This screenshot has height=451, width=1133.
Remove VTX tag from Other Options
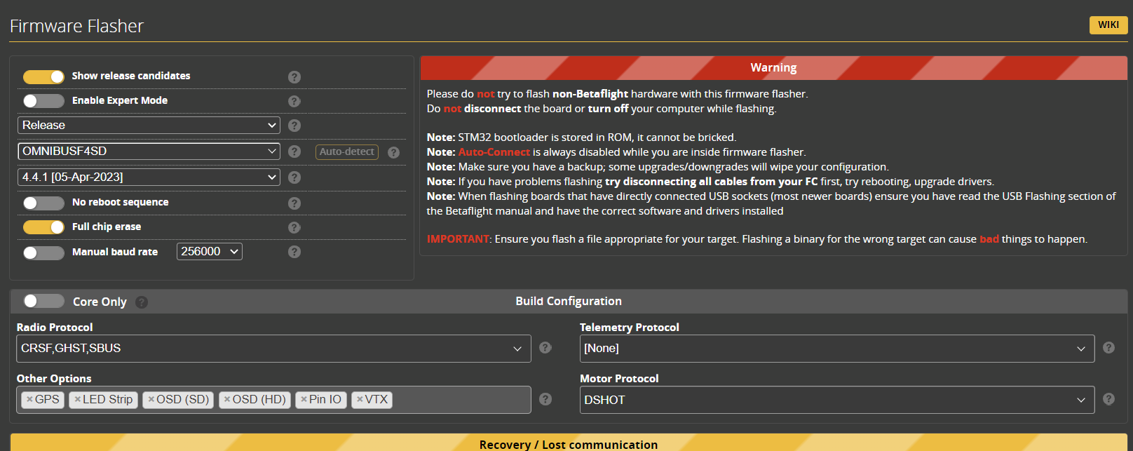(360, 399)
